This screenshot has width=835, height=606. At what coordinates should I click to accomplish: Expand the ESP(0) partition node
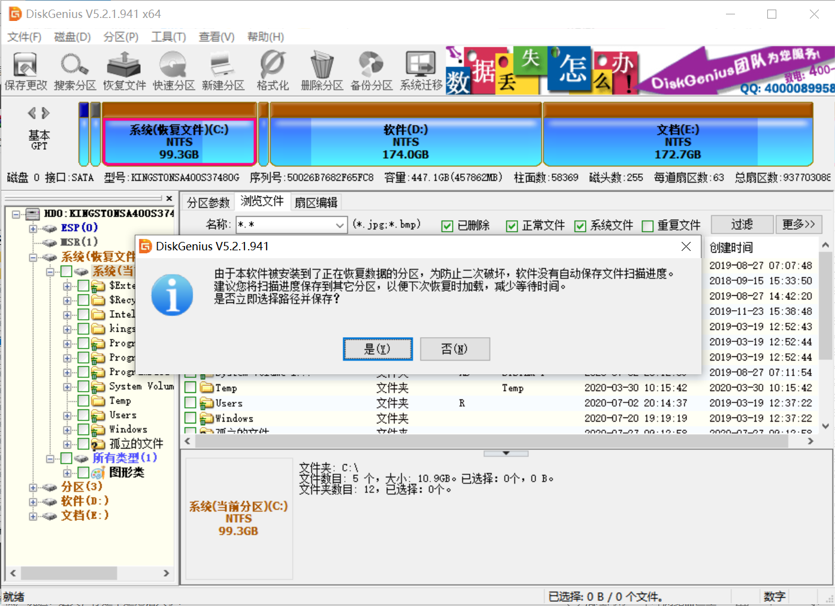click(x=33, y=228)
